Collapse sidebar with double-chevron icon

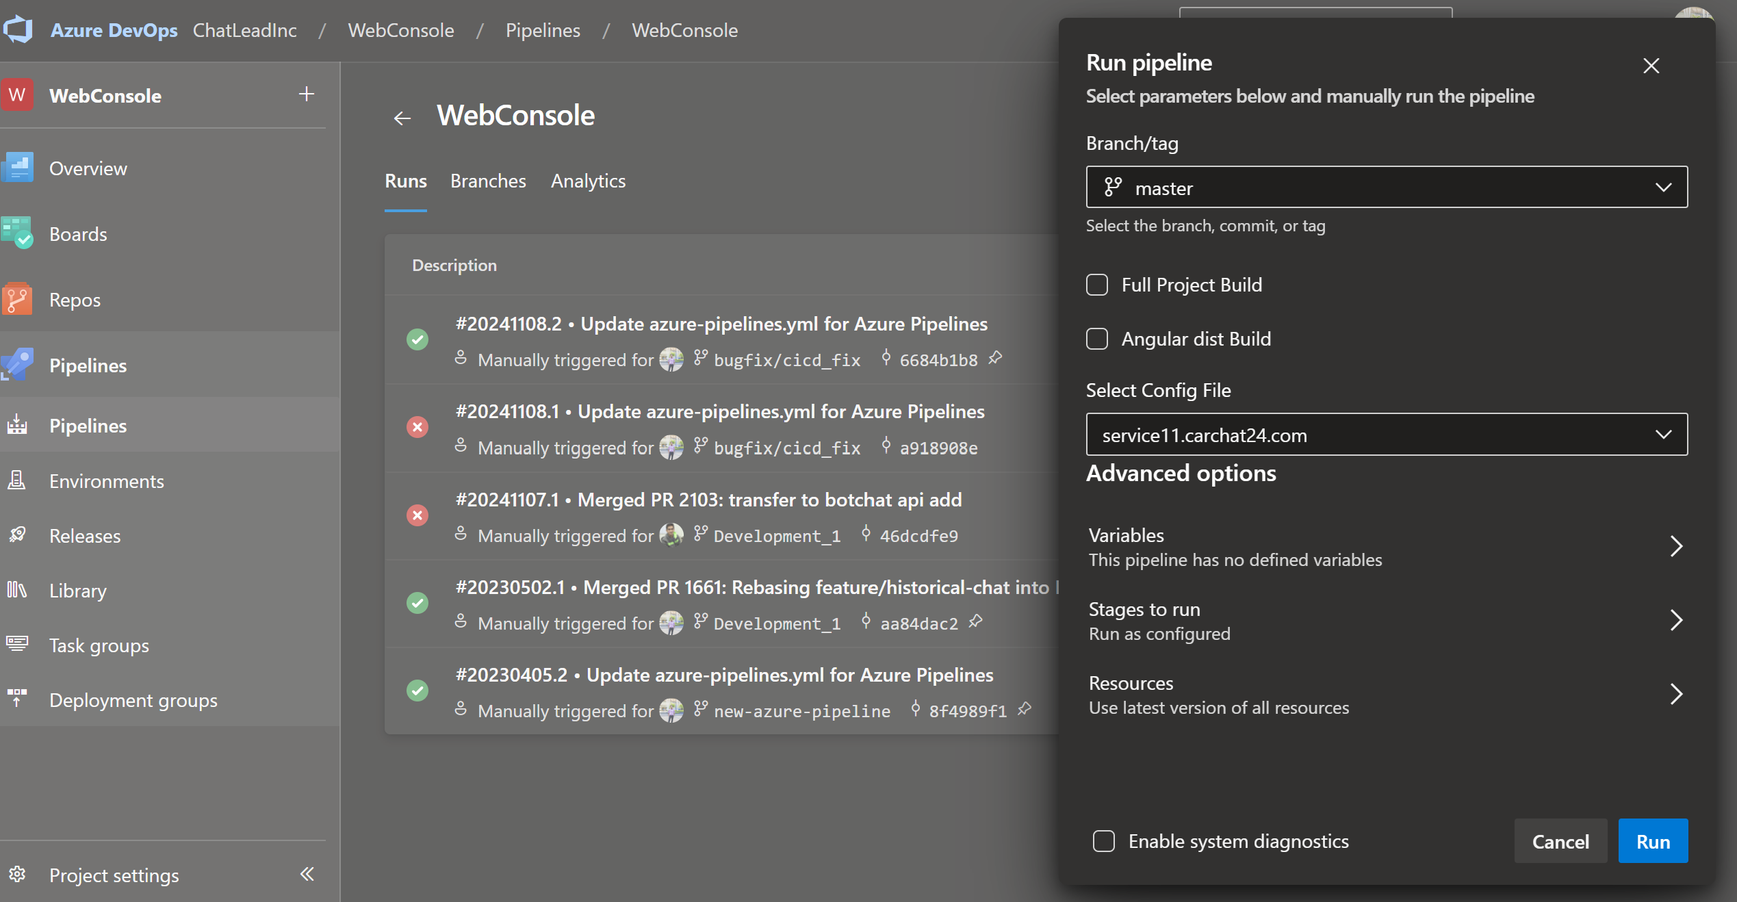307,874
